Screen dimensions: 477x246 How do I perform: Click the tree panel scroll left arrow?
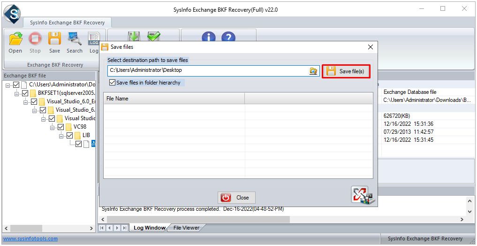[x=5, y=228]
